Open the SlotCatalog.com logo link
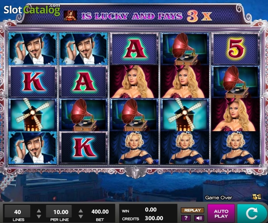Image resolution: width=268 pixels, height=223 pixels. (x=32, y=9)
